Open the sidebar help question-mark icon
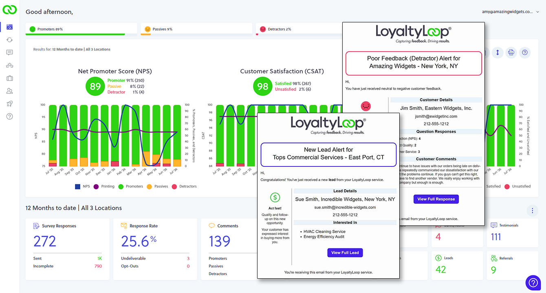The image size is (546, 293). coord(9,116)
